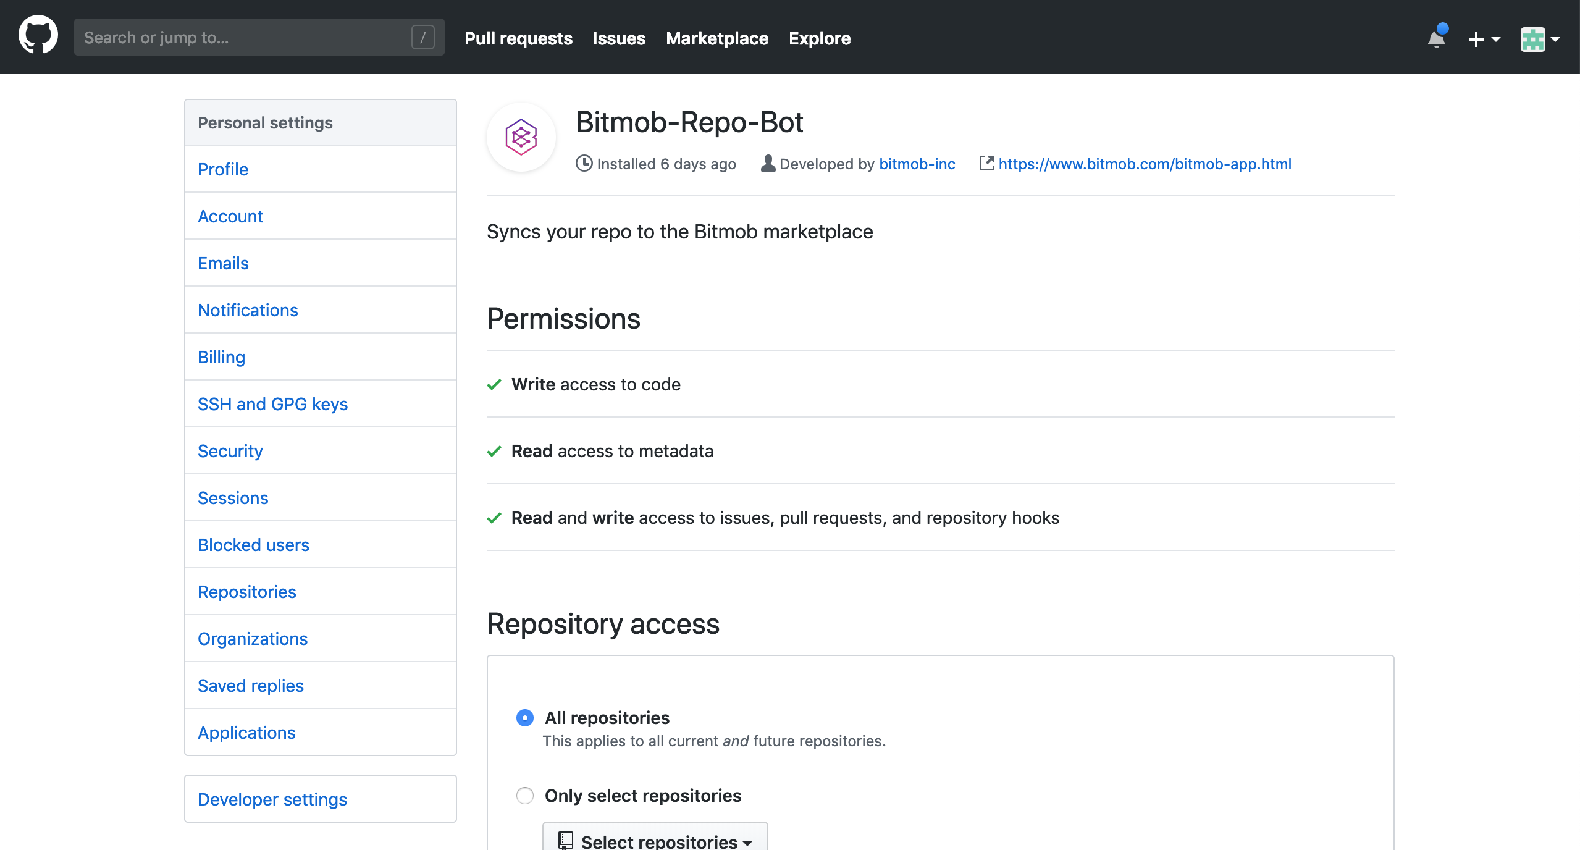The height and width of the screenshot is (850, 1580).
Task: Click 'This applies to all current and future repositories'
Action: (x=714, y=741)
